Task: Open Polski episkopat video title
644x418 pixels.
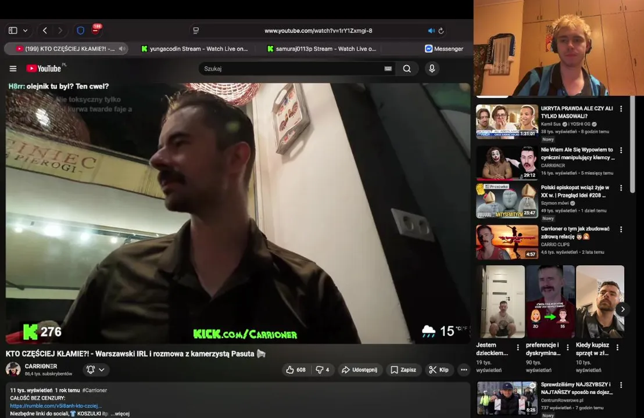Action: [x=575, y=191]
